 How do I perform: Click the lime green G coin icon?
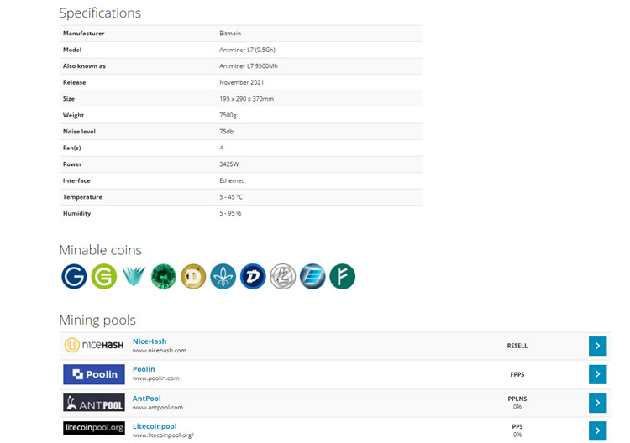coord(103,277)
